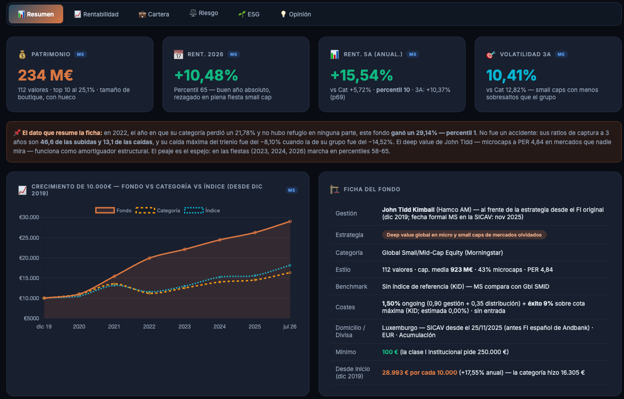Click the 1,50% ongoing cost text
624x399 pixels.
391,303
